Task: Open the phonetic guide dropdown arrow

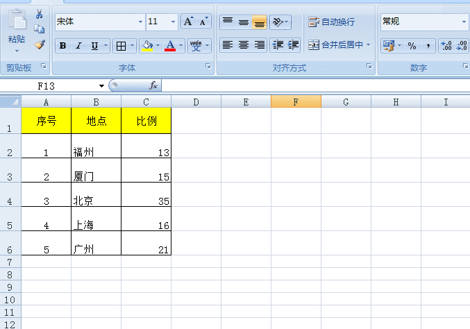Action: click(207, 46)
